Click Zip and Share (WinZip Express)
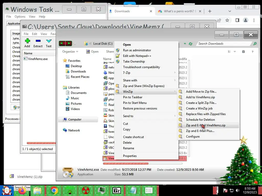 point(144,86)
